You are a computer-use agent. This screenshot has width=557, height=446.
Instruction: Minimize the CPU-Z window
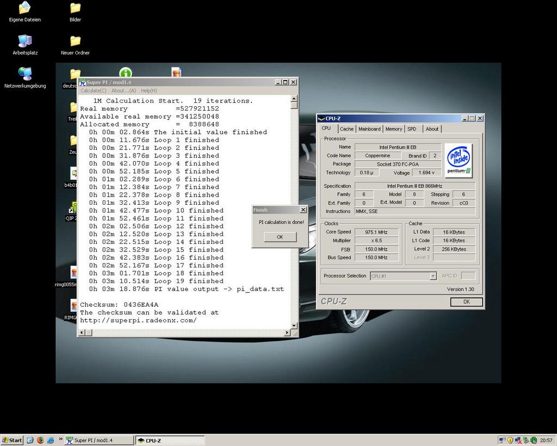[465, 118]
